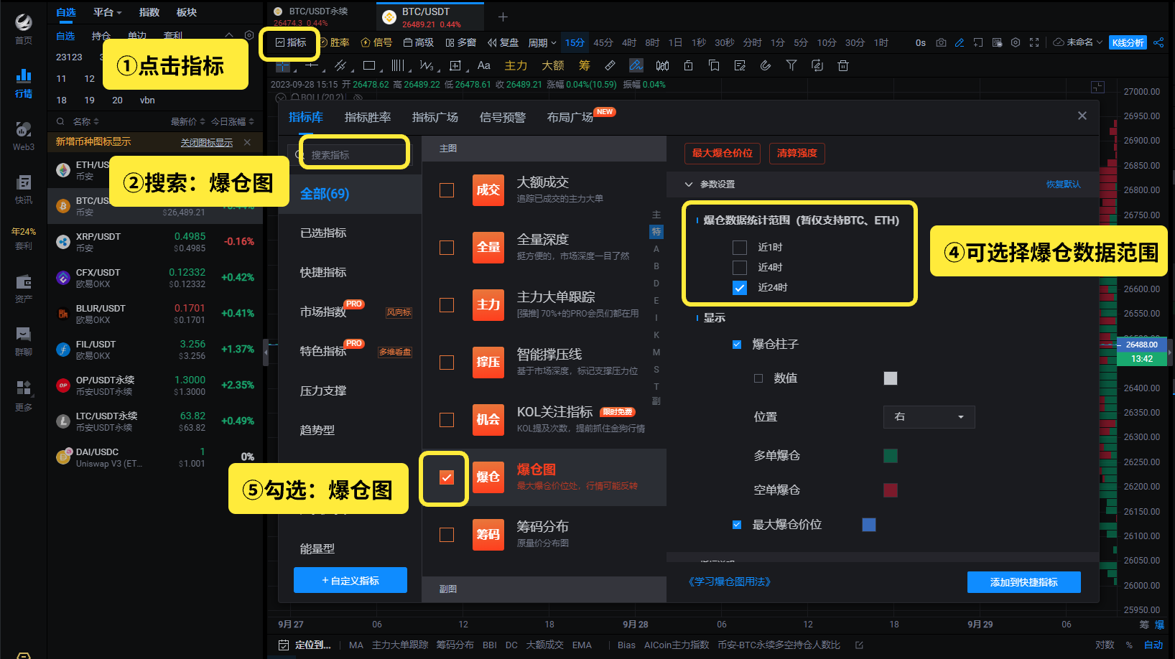Image resolution: width=1175 pixels, height=659 pixels.
Task: Switch to the 信号预警 tab
Action: [x=503, y=117]
